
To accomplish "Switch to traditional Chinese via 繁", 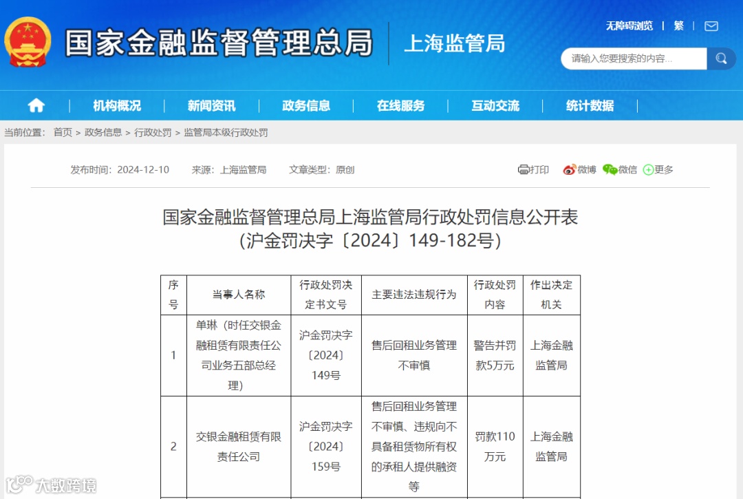I will [x=678, y=25].
